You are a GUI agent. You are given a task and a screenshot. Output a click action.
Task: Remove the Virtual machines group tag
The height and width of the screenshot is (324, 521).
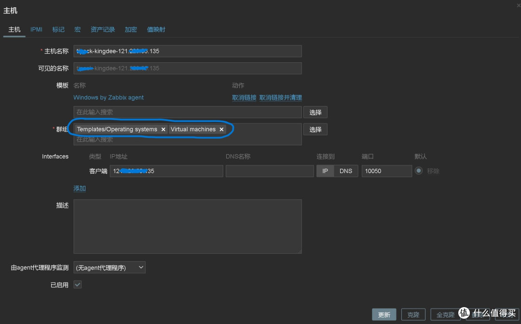(221, 130)
